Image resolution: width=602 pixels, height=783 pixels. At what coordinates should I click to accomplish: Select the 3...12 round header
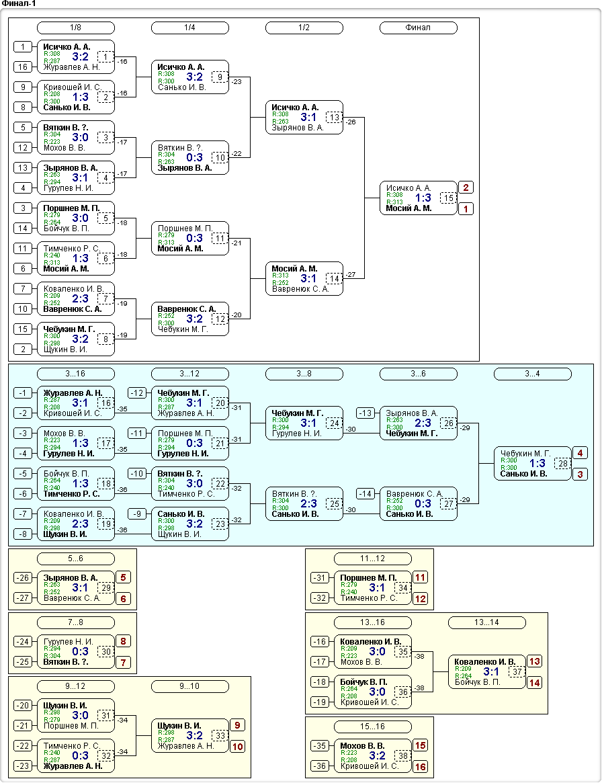(190, 374)
